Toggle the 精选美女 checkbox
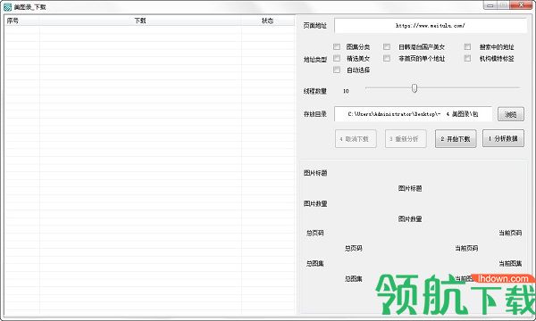The image size is (536, 321). (x=337, y=58)
